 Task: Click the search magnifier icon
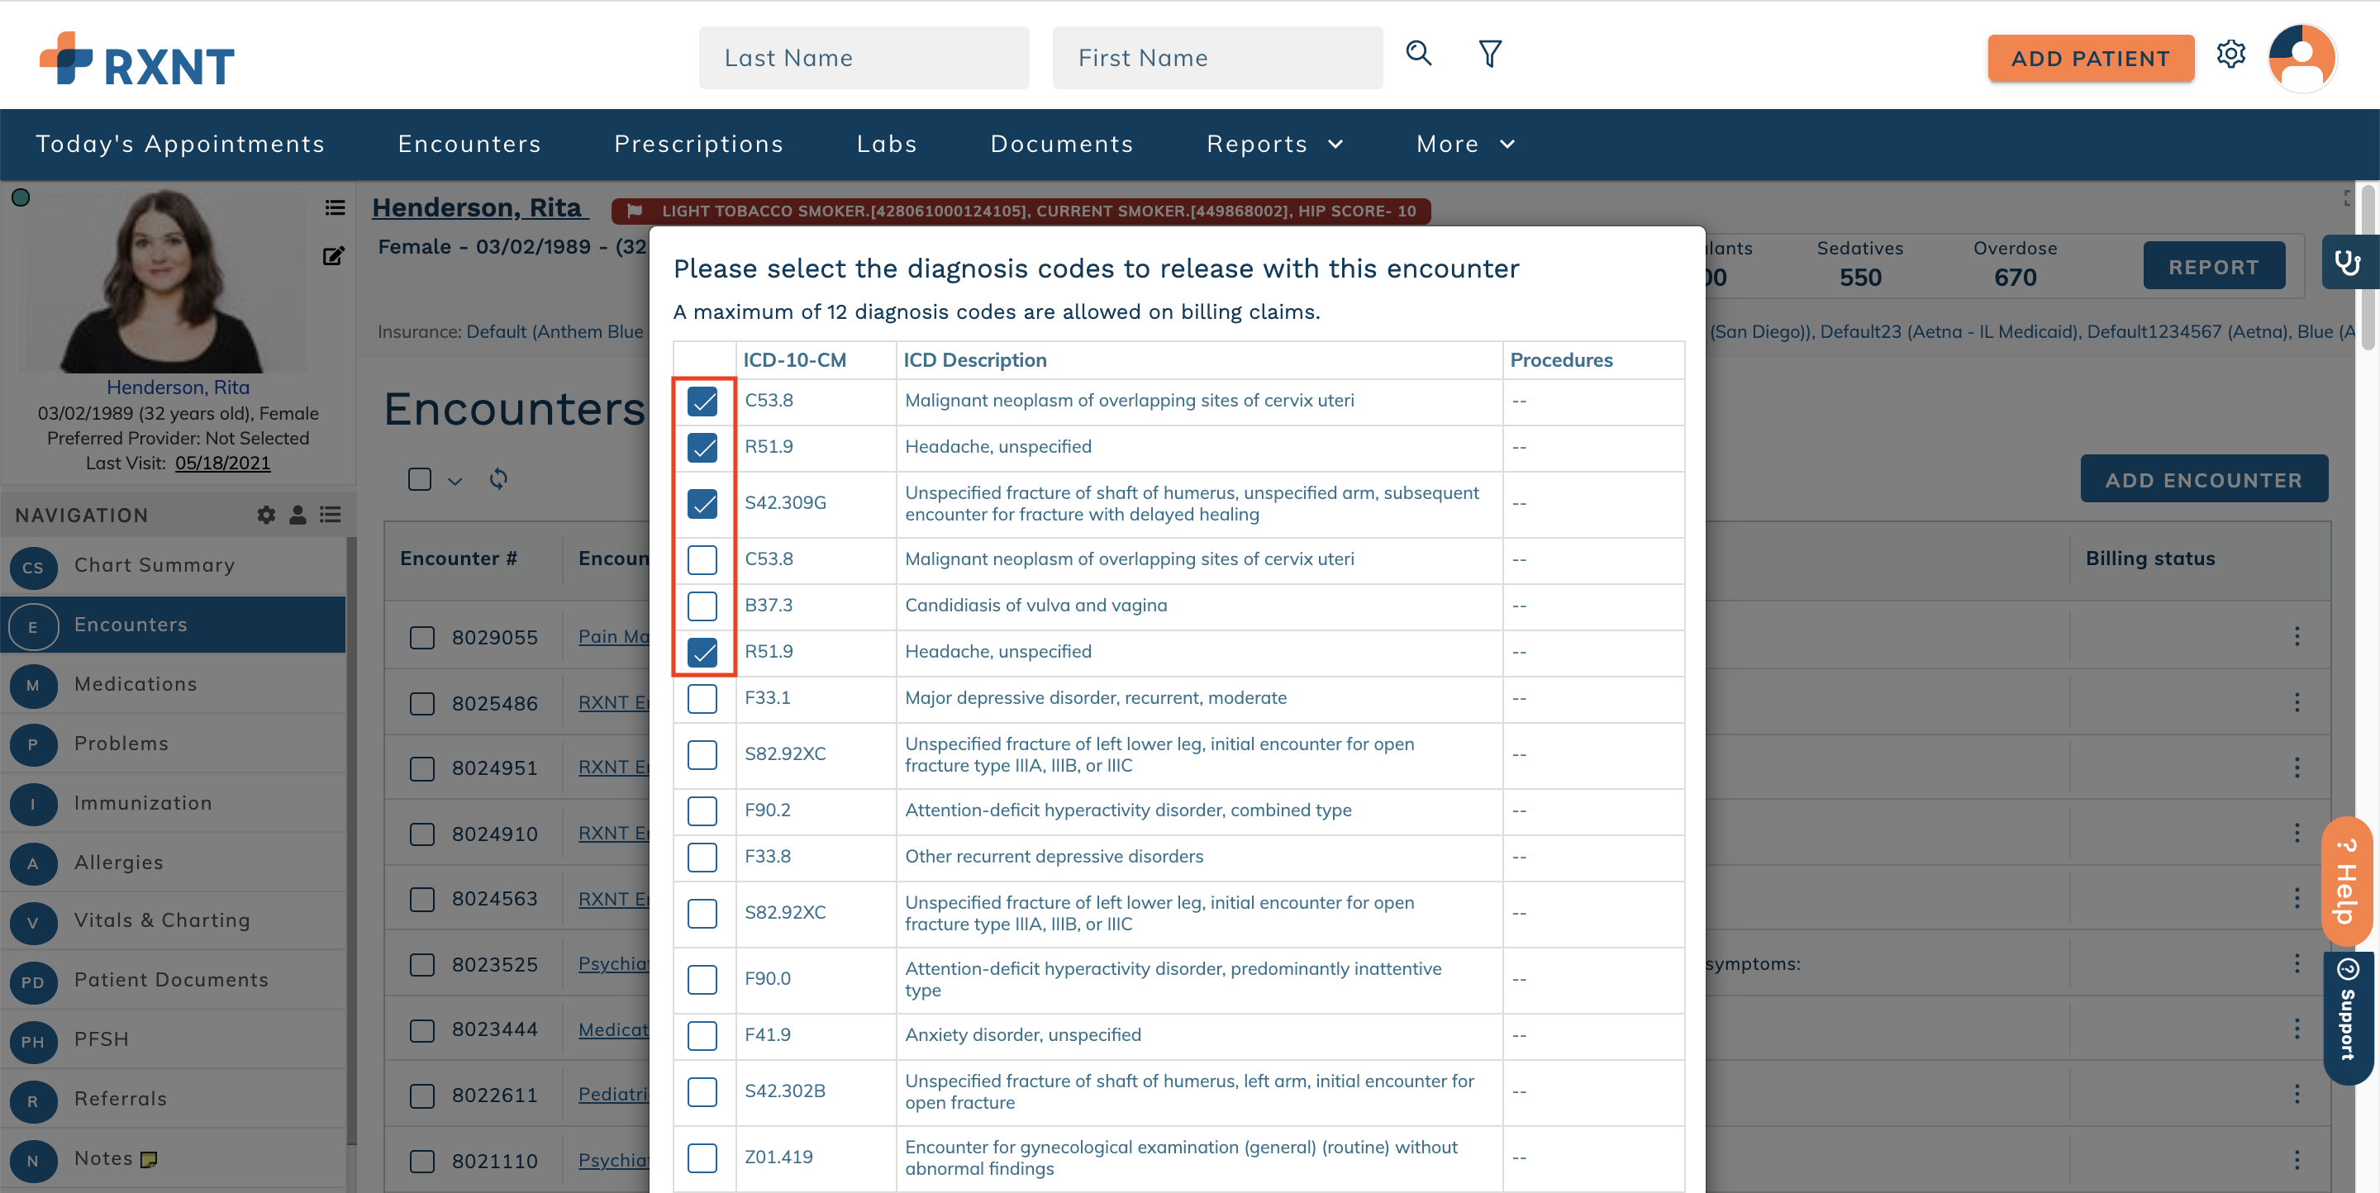point(1419,55)
